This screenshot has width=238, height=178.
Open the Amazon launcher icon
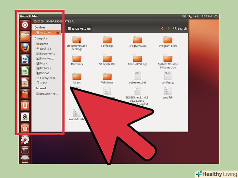(x=25, y=117)
